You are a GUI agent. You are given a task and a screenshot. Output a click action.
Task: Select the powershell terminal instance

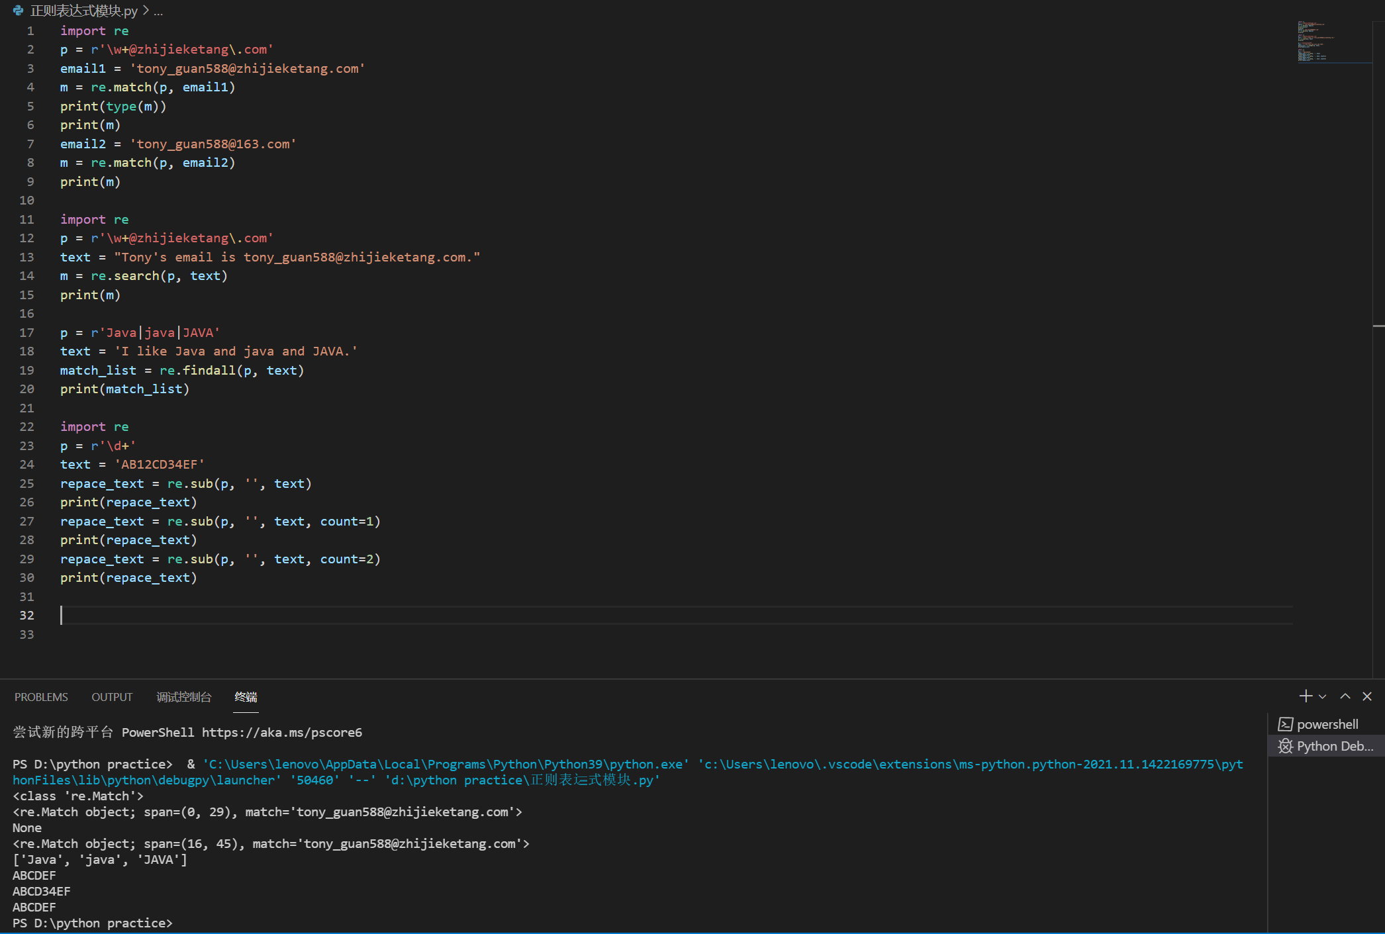coord(1326,724)
